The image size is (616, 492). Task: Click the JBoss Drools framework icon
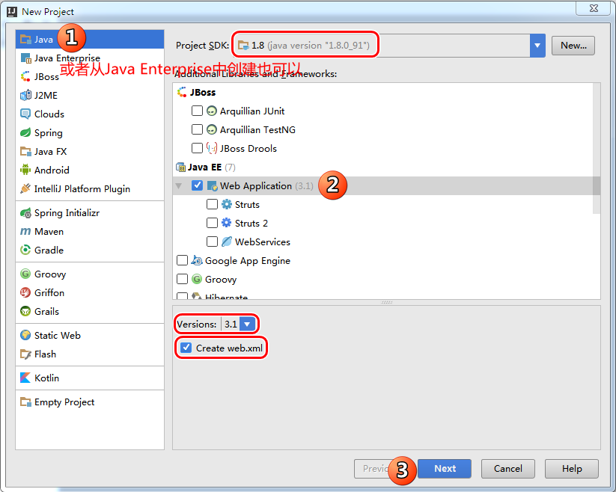[212, 148]
